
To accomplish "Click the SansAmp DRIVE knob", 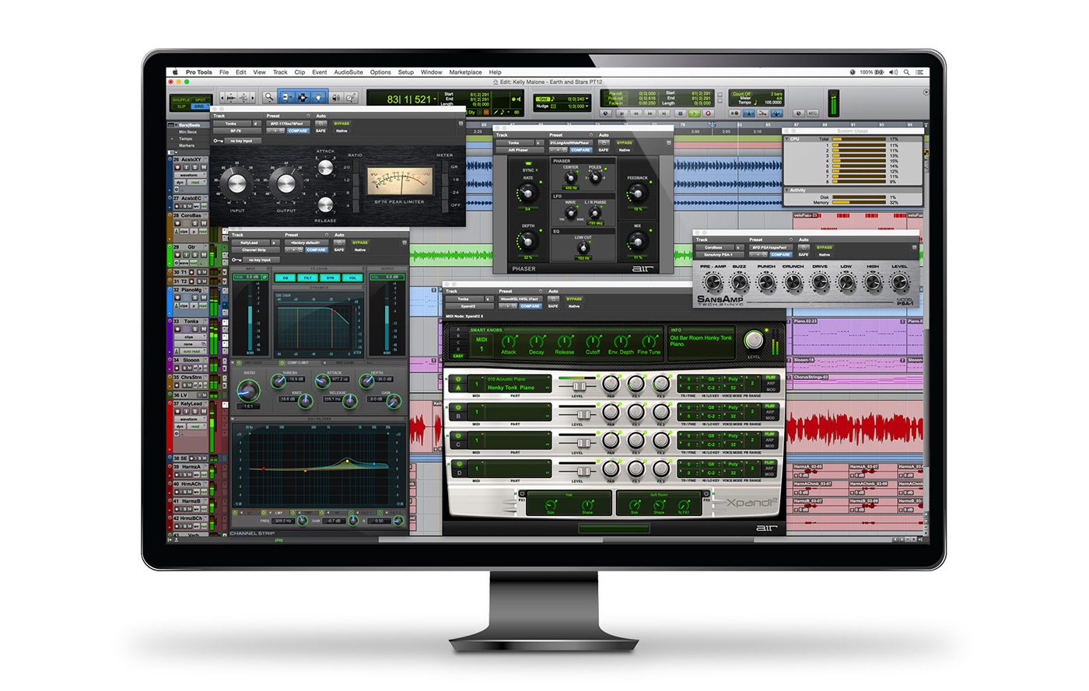I will pyautogui.click(x=820, y=281).
